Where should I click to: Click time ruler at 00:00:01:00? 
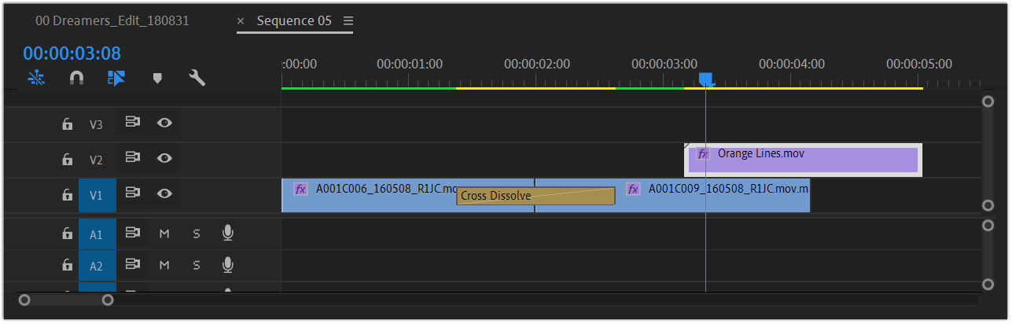tap(409, 64)
